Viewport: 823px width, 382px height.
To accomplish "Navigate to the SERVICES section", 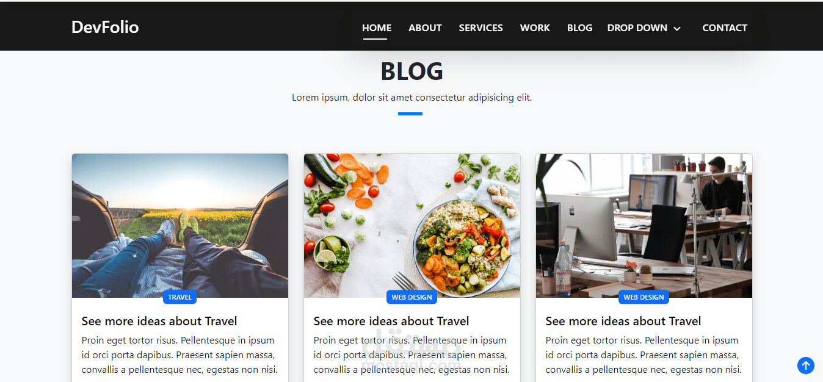I will coord(481,27).
